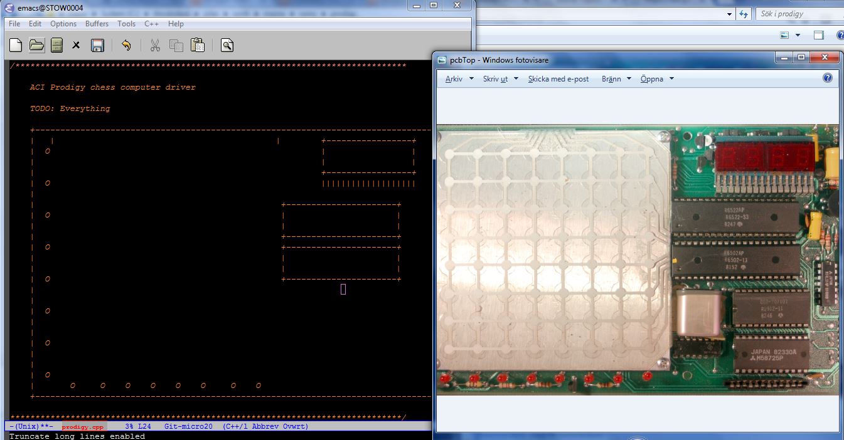Viewport: 844px width, 440px height.
Task: Open the C++ menu in Emacs
Action: 151,24
